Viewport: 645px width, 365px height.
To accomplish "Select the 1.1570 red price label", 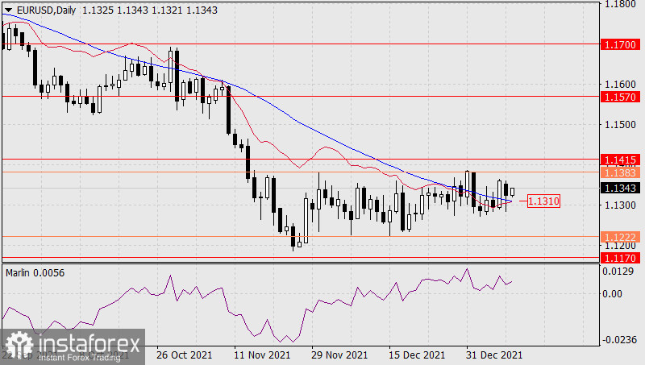I will point(618,97).
